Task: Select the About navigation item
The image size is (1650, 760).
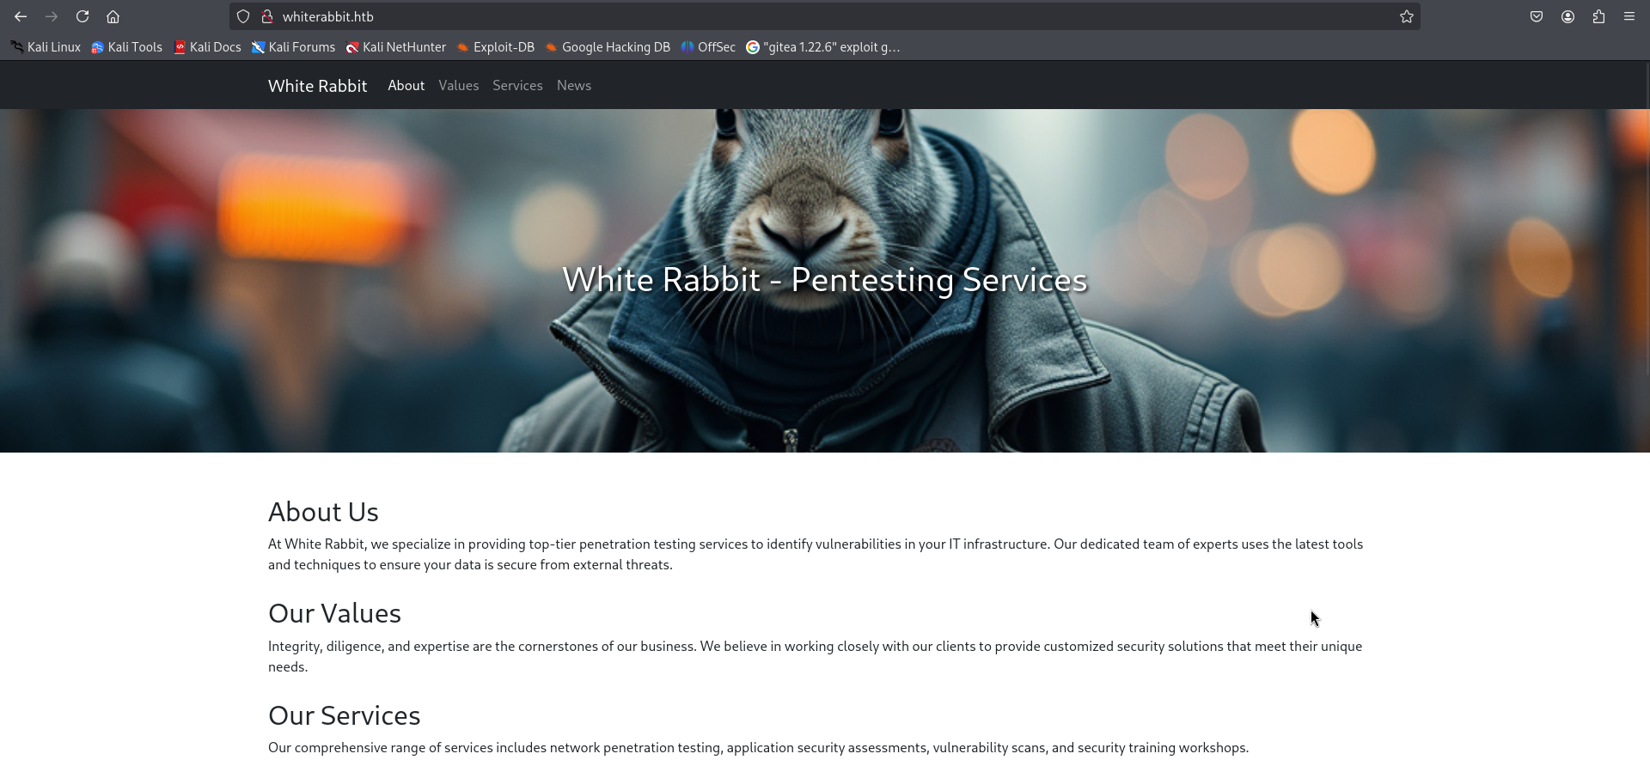Action: click(x=406, y=86)
